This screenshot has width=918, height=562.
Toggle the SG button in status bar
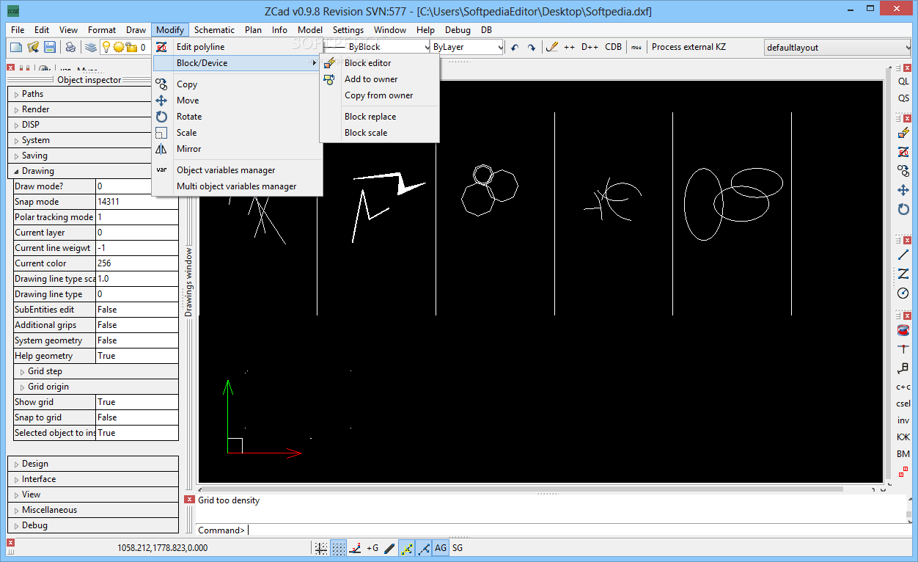pyautogui.click(x=458, y=547)
